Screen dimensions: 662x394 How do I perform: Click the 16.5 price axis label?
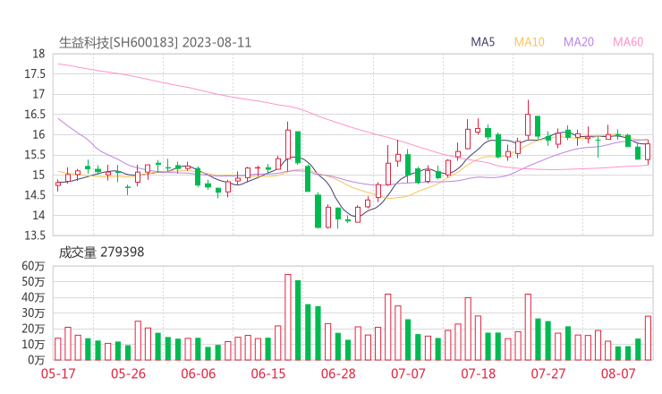tap(35, 114)
